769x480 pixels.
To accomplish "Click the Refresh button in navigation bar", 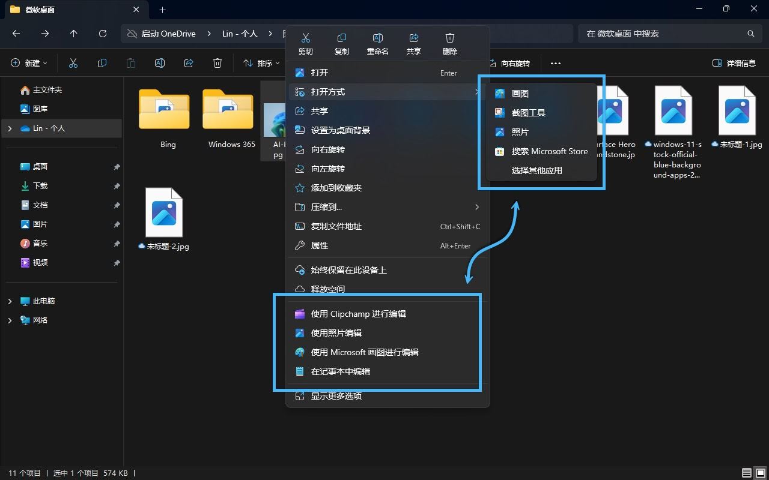I will point(103,34).
